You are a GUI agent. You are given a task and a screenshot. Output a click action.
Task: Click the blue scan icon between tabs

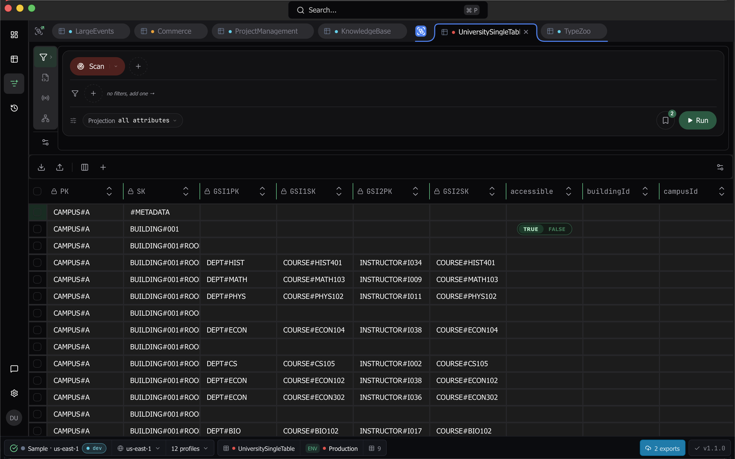click(421, 31)
